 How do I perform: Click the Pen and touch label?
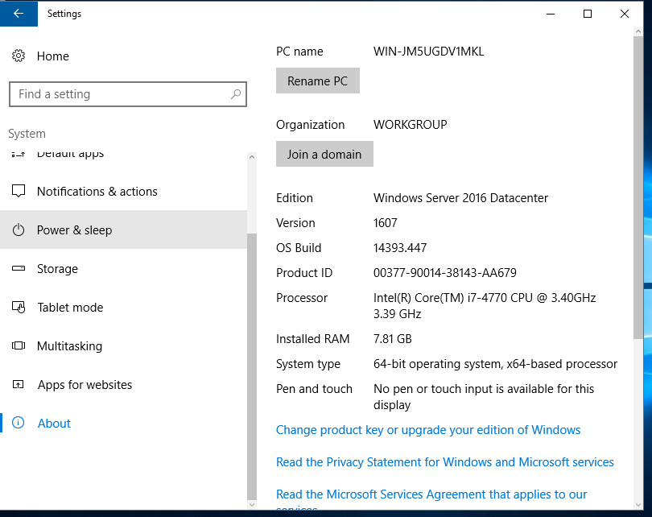coord(315,388)
